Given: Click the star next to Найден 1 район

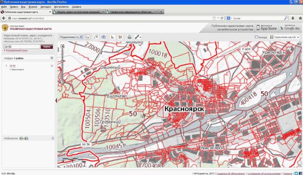Looking at the screenshot, I should pyautogui.click(x=52, y=58).
